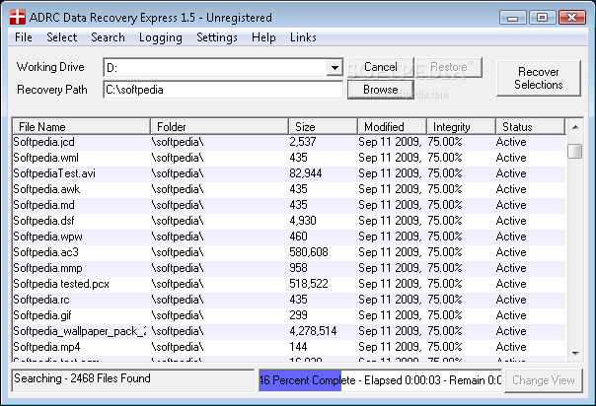Maximize the ADRC window

point(542,18)
